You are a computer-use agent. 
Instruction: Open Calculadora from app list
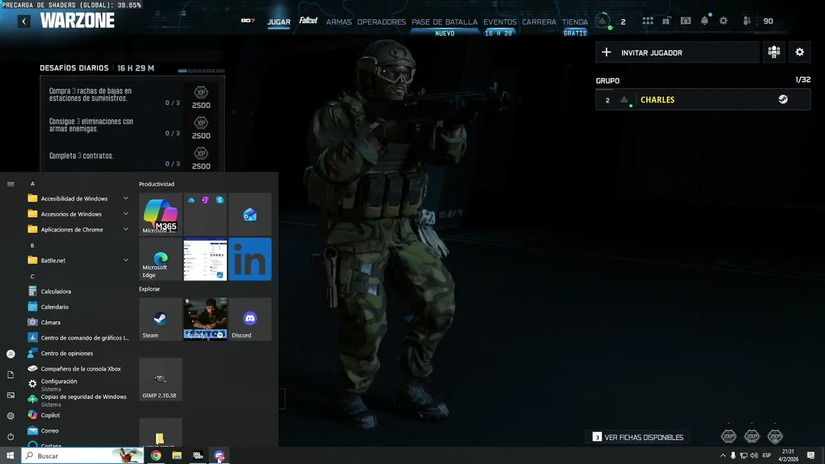(x=79, y=291)
